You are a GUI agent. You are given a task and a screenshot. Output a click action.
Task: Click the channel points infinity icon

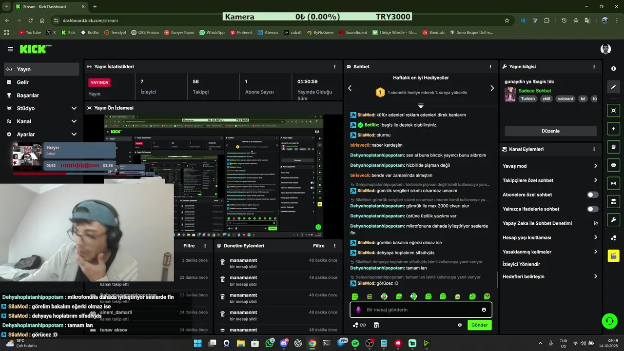[359, 325]
